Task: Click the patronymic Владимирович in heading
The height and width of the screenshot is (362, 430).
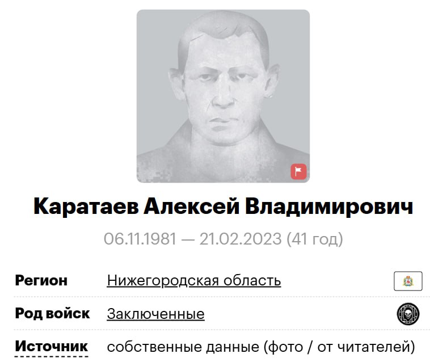Action: 329,207
